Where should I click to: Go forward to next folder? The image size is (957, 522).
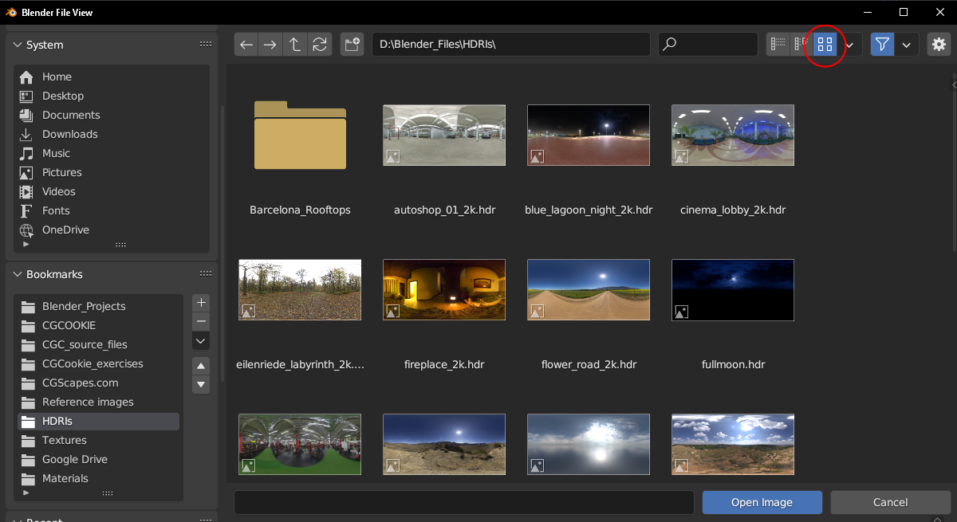[270, 45]
